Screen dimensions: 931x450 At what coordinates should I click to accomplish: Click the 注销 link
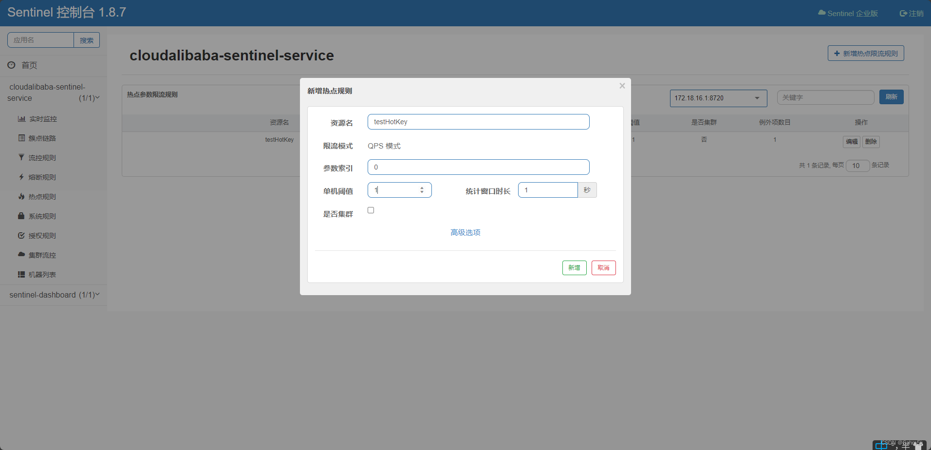click(x=912, y=14)
